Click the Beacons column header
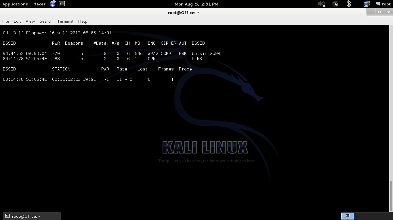The height and width of the screenshot is (220, 393). [74, 43]
